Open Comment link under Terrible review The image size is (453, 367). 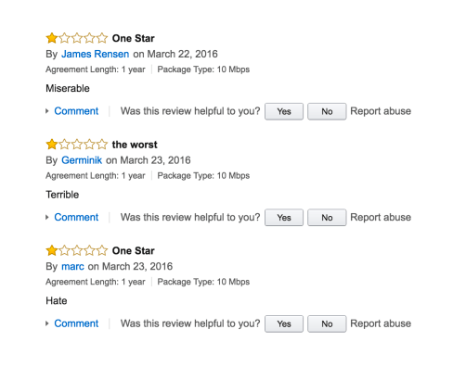(x=76, y=217)
